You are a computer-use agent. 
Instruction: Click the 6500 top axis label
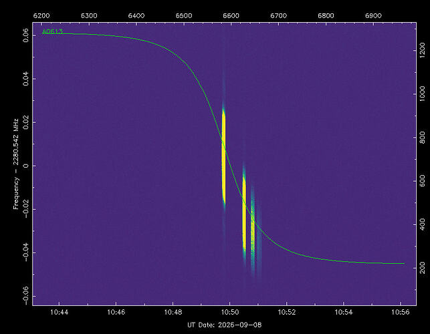click(x=184, y=15)
